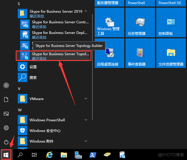Open the 服务器管理器 tile
This screenshot has width=187, height=160.
pyautogui.click(x=109, y=3)
